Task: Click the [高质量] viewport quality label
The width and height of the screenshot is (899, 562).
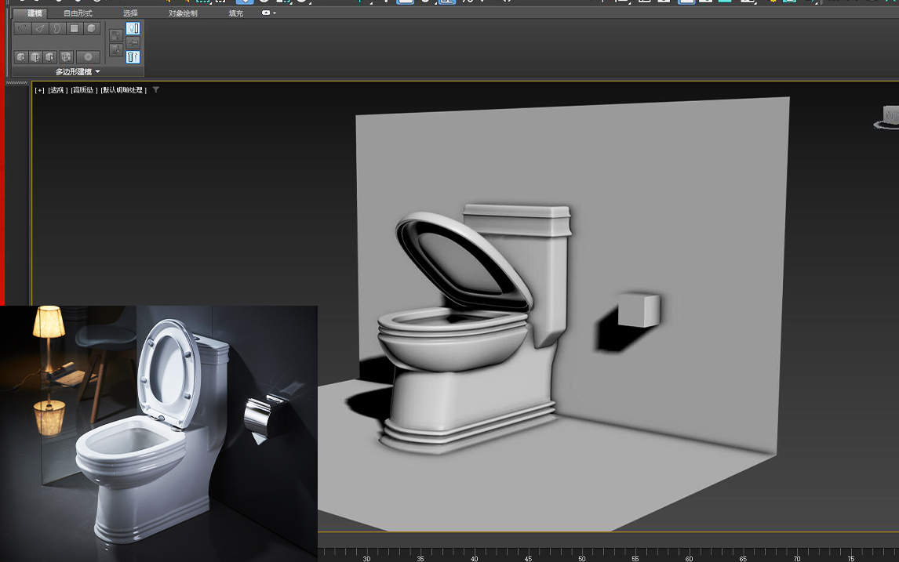Action: coord(85,89)
